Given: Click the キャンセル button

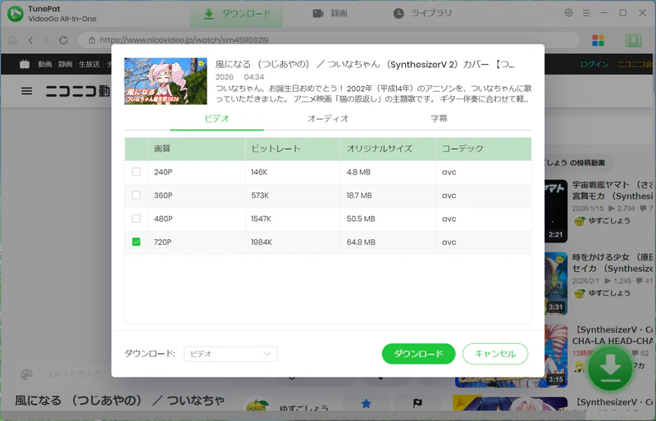Looking at the screenshot, I should click(x=495, y=354).
